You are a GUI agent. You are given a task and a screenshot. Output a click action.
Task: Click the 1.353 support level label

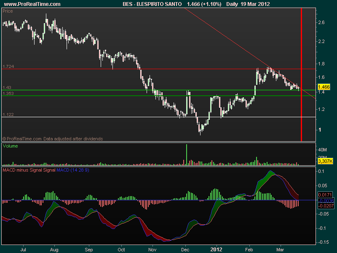click(8, 93)
